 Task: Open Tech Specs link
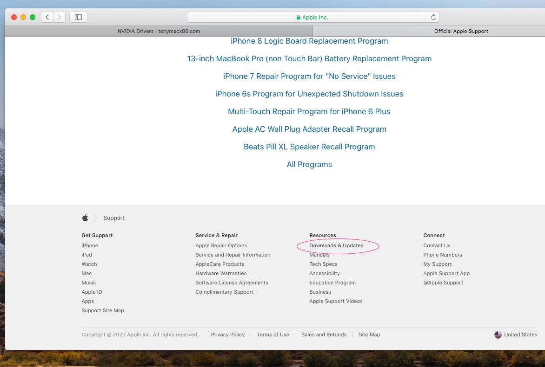coord(323,264)
